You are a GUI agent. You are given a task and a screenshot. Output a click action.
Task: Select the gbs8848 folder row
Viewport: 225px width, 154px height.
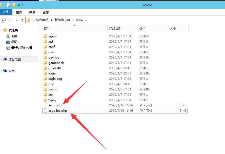(55, 68)
